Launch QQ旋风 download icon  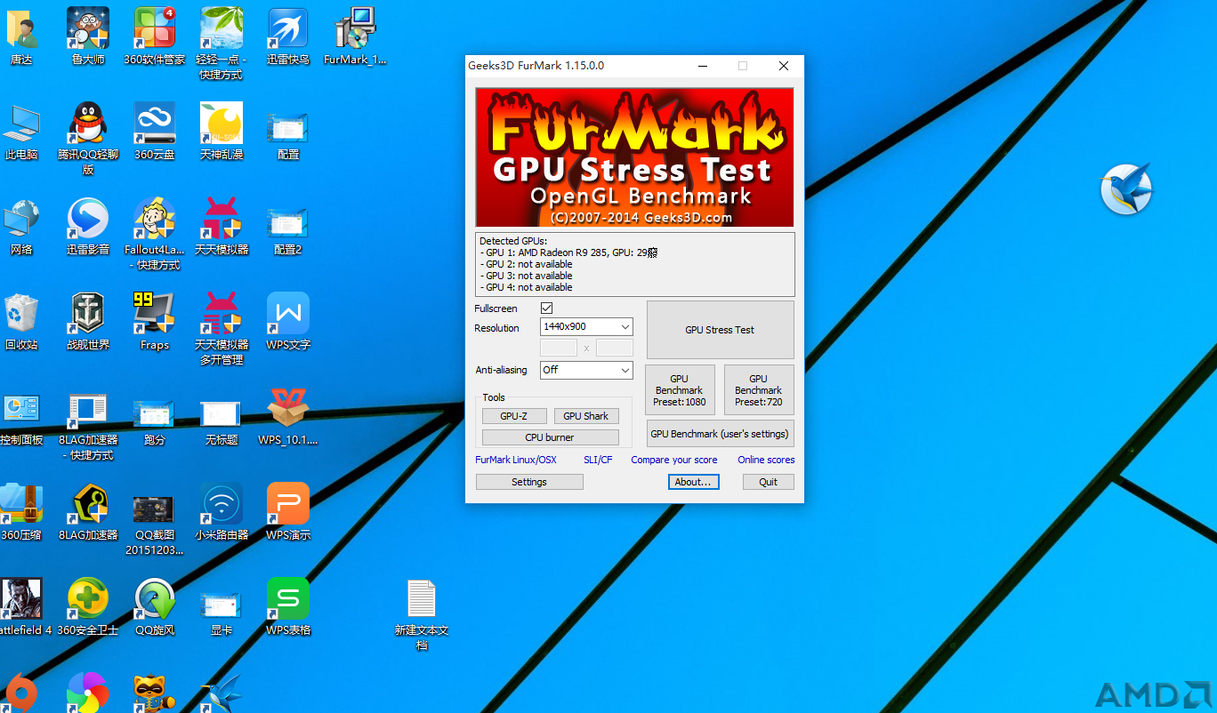coord(155,600)
